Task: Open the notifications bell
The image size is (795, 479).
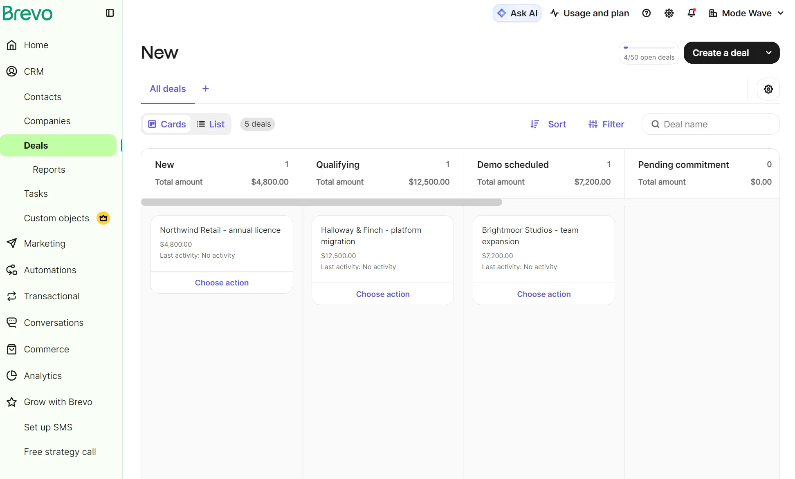Action: 692,13
